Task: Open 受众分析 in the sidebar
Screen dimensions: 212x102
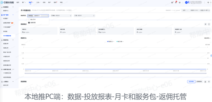Action: pos(6,85)
